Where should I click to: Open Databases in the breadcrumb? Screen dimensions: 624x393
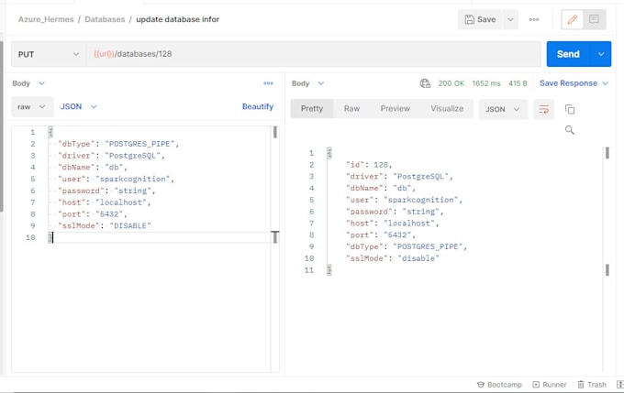click(x=105, y=19)
